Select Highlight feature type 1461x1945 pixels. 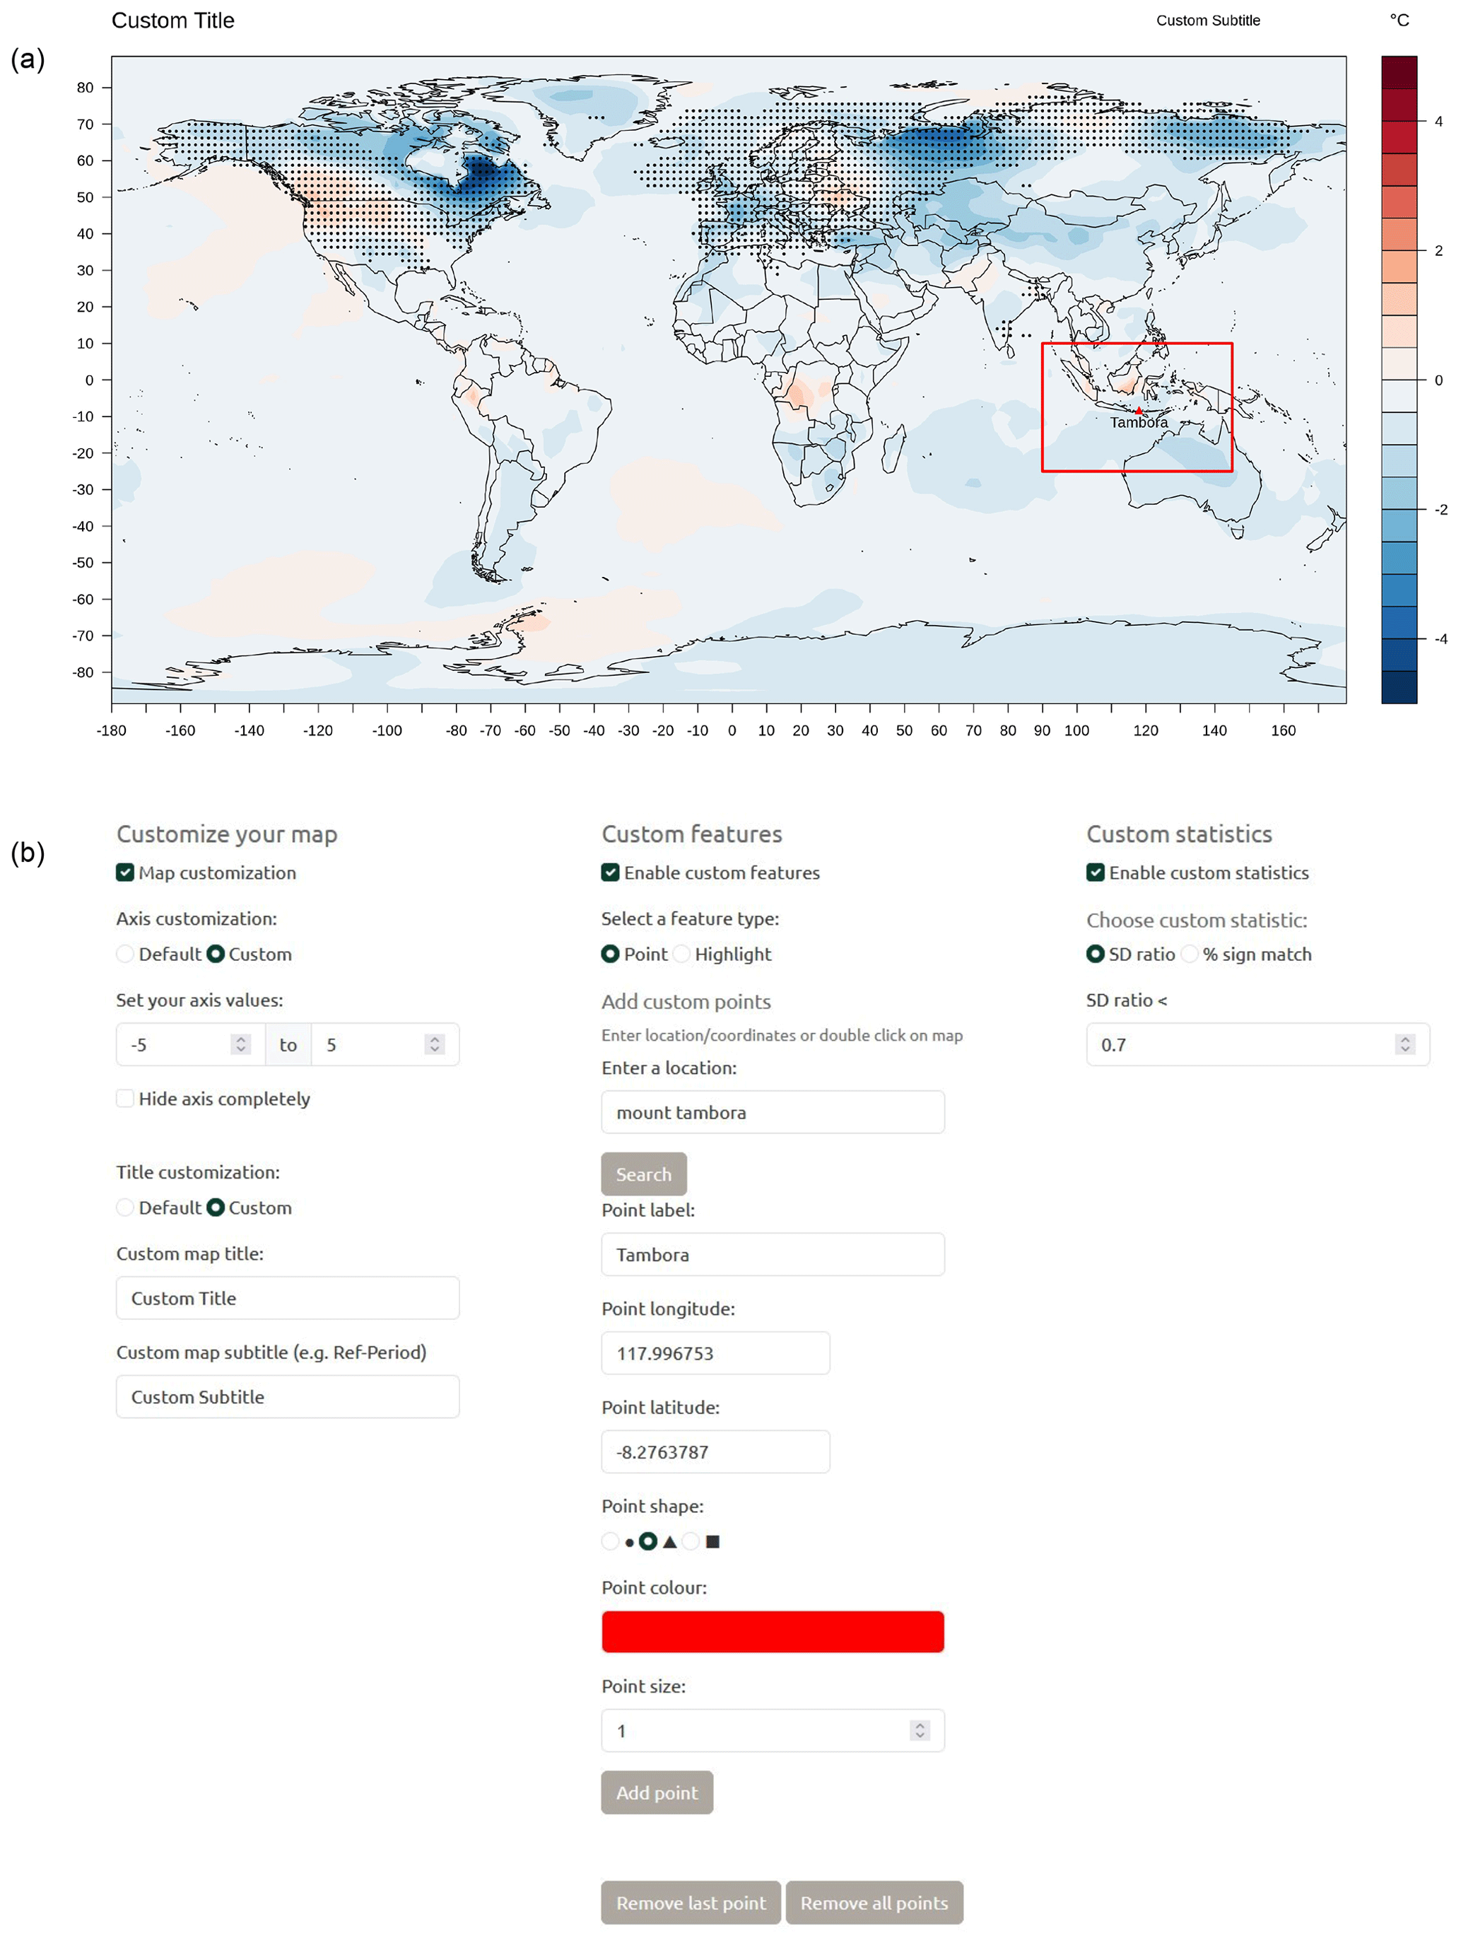(x=681, y=954)
